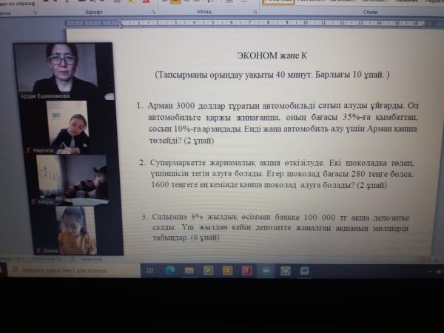Select the Ардак Ешмханова video thumbnail
Viewport: 444px width, 333px height.
click(63, 69)
